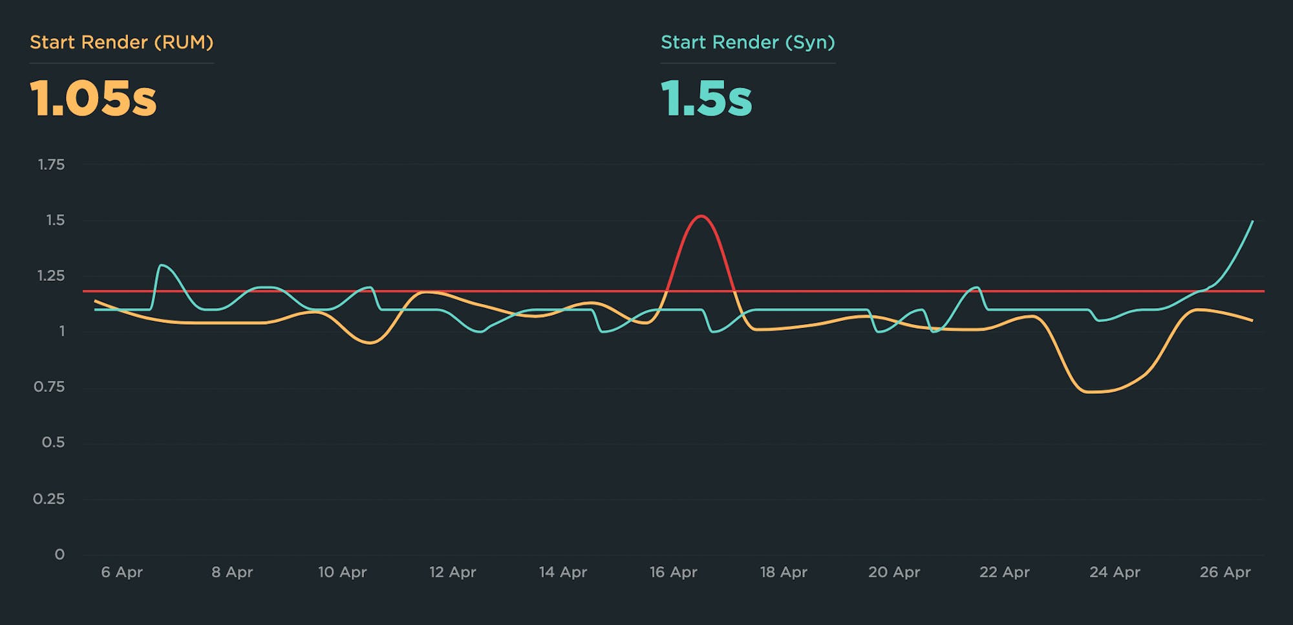Select the 14 Apr date label
The image size is (1293, 625).
tap(562, 572)
